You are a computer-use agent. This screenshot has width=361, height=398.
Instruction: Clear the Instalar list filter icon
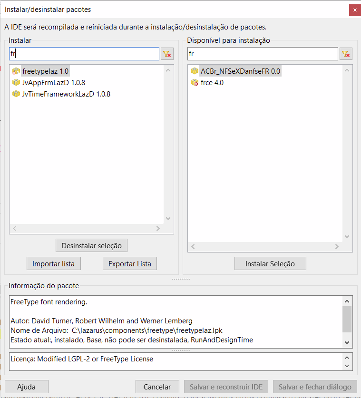(x=167, y=54)
